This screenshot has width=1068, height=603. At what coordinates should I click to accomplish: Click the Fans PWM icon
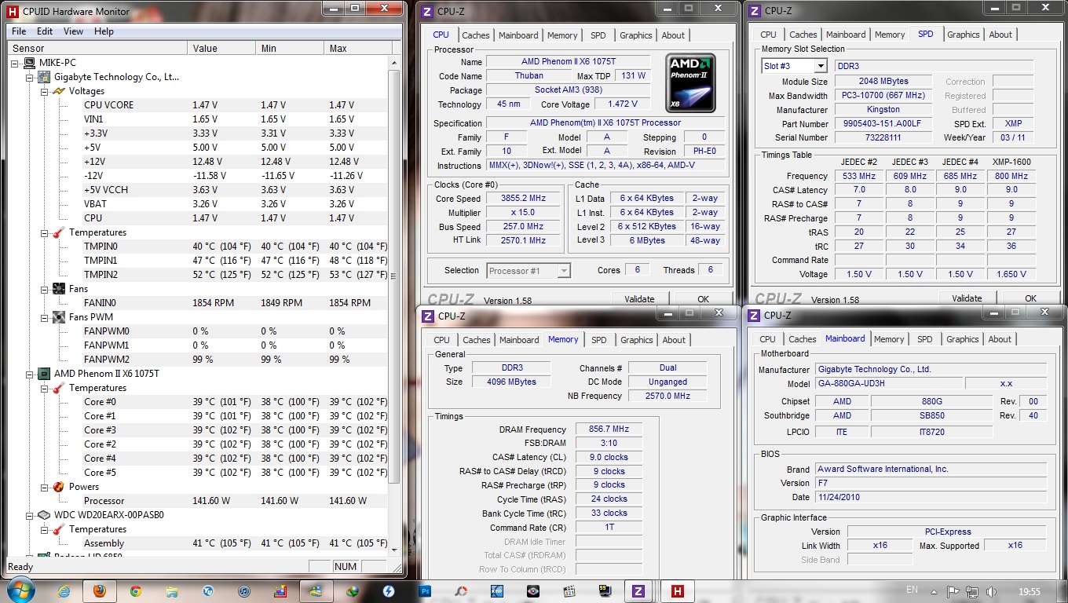[x=59, y=317]
